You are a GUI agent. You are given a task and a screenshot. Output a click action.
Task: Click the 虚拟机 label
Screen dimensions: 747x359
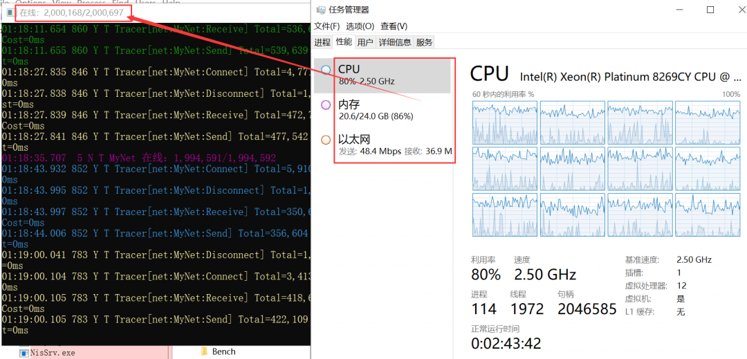coord(638,299)
